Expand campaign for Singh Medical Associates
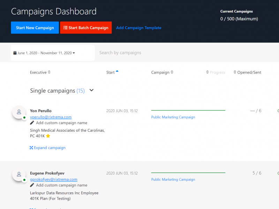Image resolution: width=279 pixels, height=209 pixels. click(50, 148)
